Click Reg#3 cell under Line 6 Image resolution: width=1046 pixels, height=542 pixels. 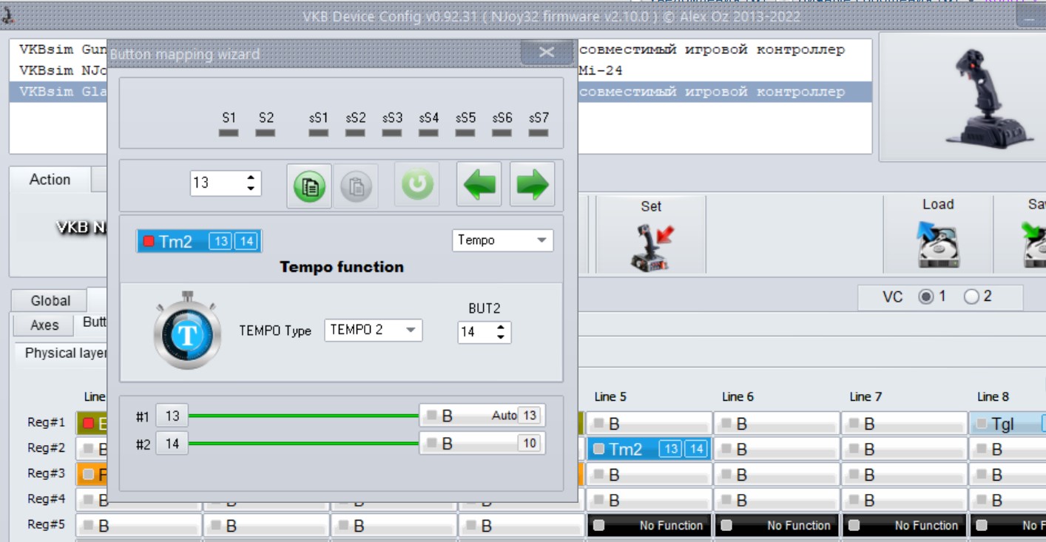pos(776,475)
